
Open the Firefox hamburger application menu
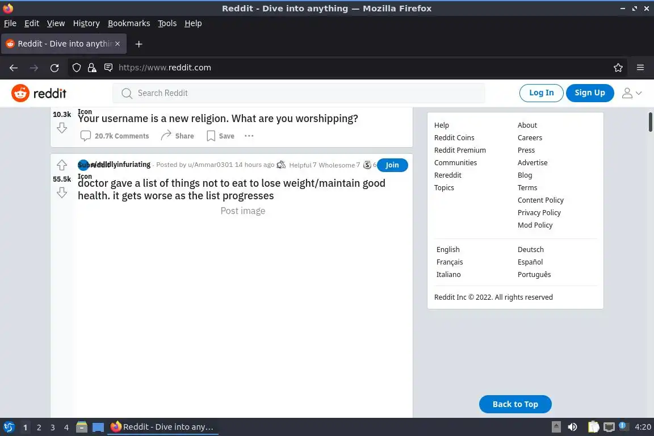pyautogui.click(x=640, y=68)
